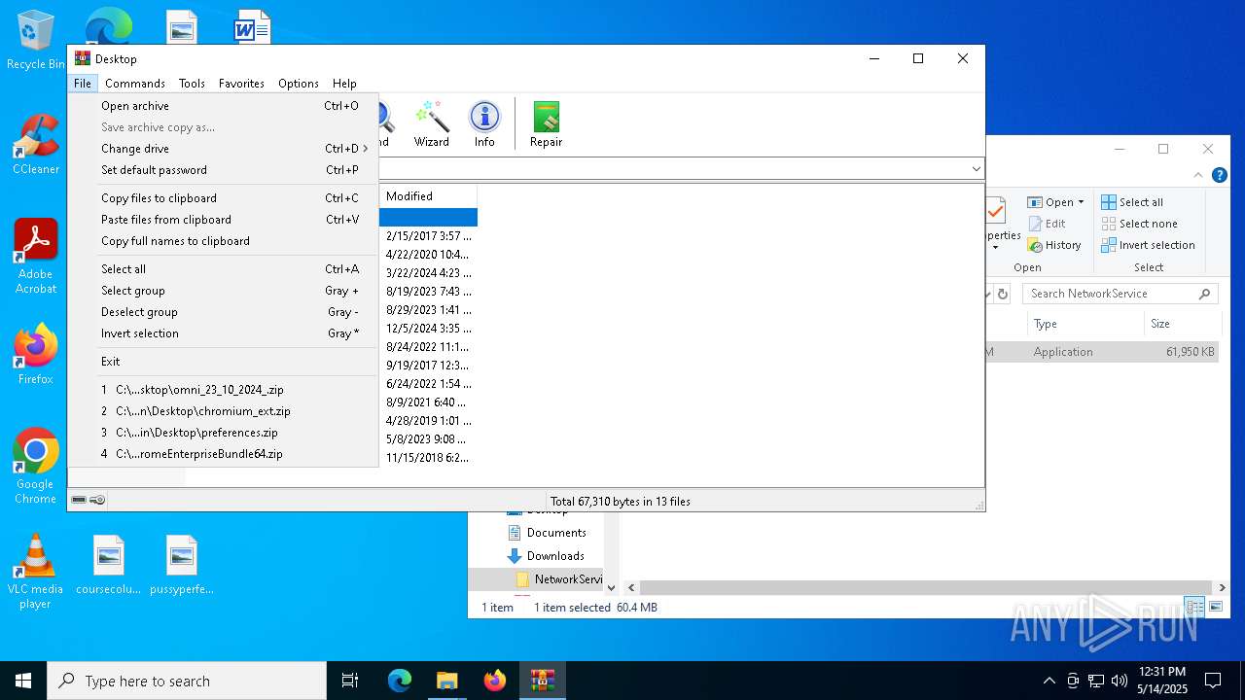Sort by the Type column in Explorer

coord(1085,324)
